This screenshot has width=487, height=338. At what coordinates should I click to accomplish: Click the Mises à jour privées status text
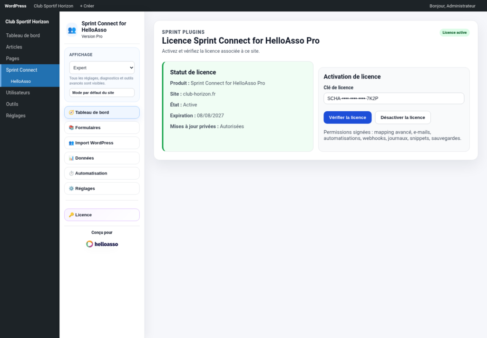click(207, 126)
